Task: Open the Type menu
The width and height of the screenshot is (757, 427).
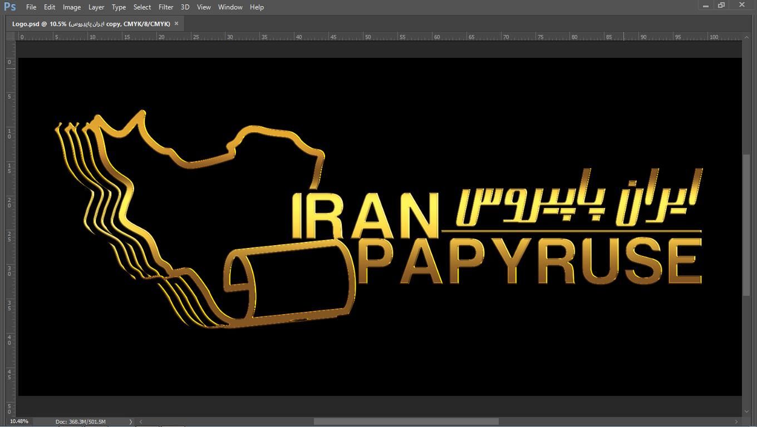Action: (119, 7)
